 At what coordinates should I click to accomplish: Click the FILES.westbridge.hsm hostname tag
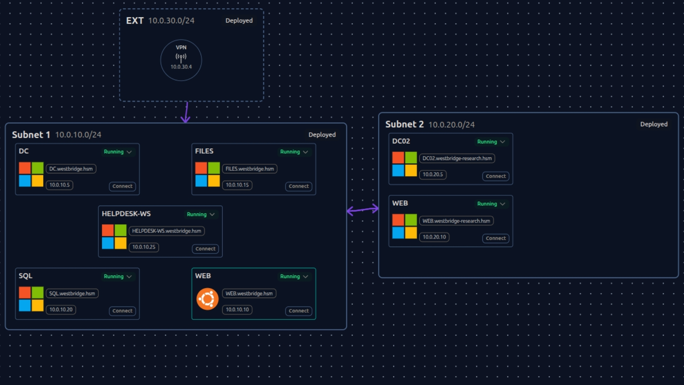tap(250, 169)
